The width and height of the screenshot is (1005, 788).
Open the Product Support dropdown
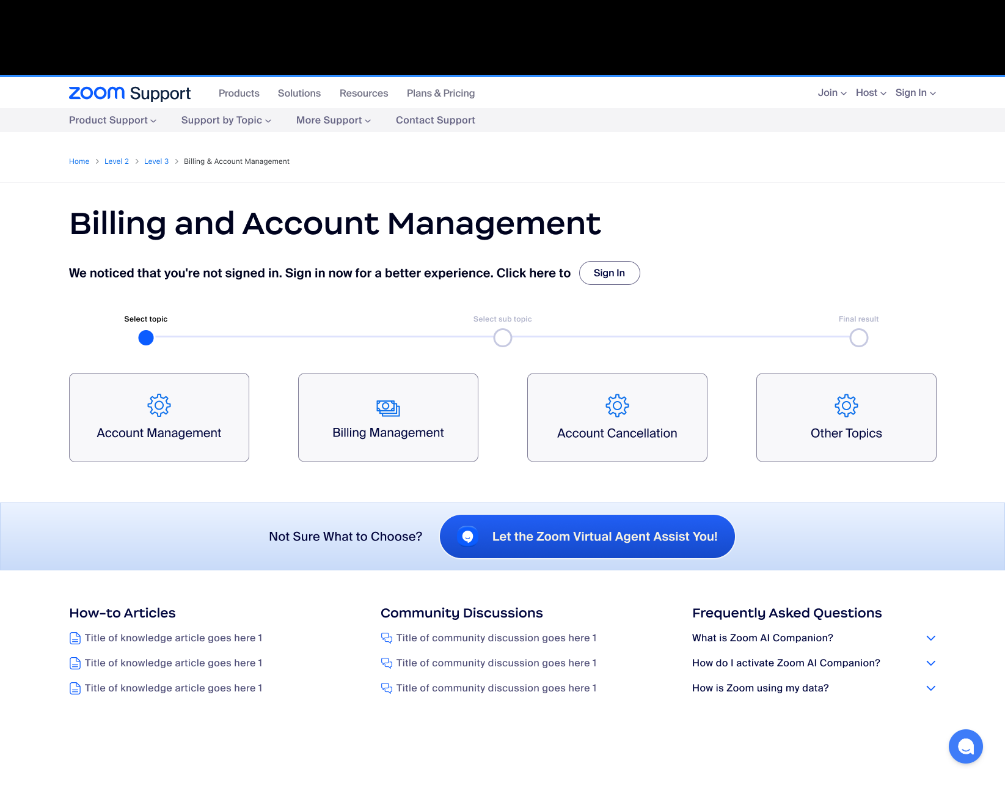coord(112,120)
